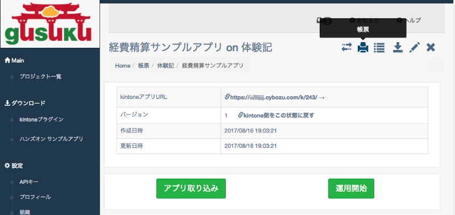Click the アプリ取り込み button

tap(191, 189)
